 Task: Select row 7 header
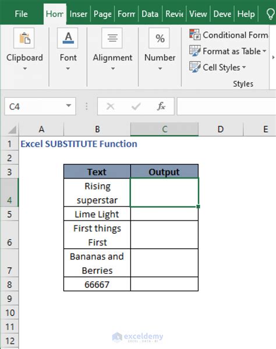9,263
